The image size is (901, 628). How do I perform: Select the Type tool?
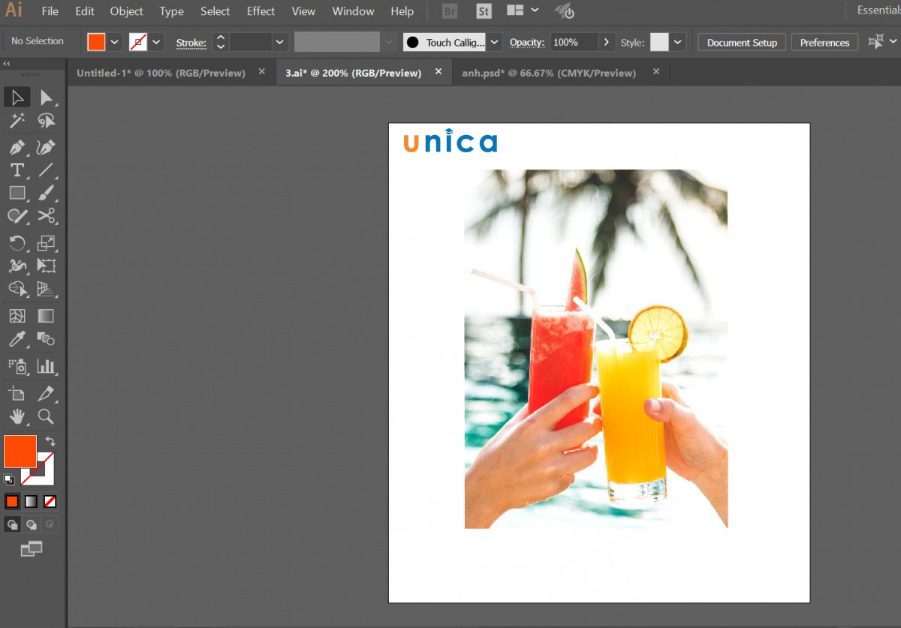coord(17,170)
